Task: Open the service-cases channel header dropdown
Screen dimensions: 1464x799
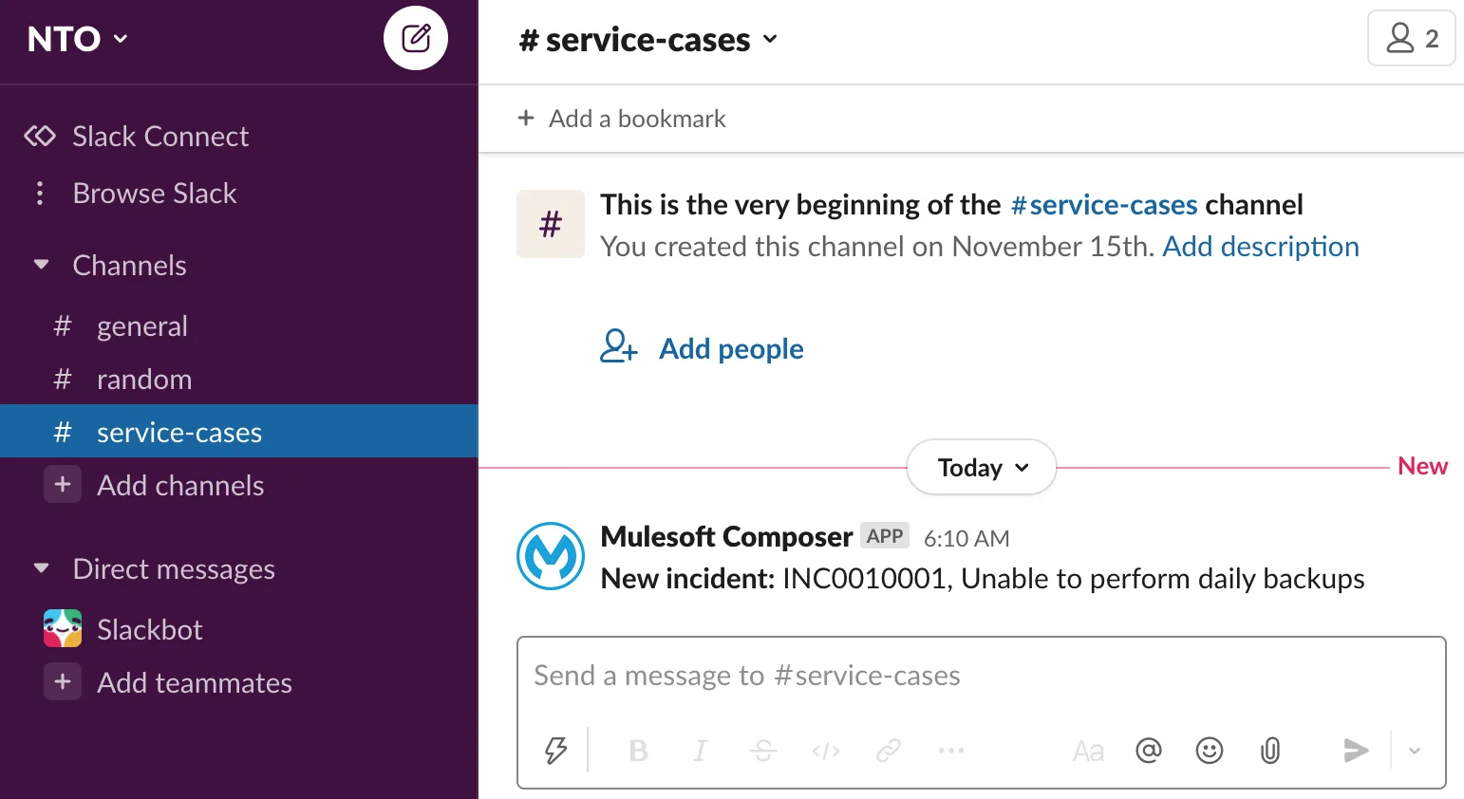Action: [648, 40]
